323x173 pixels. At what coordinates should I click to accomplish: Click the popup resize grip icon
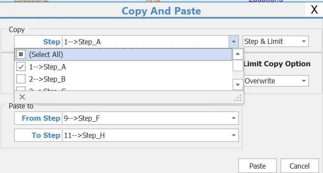[238, 98]
